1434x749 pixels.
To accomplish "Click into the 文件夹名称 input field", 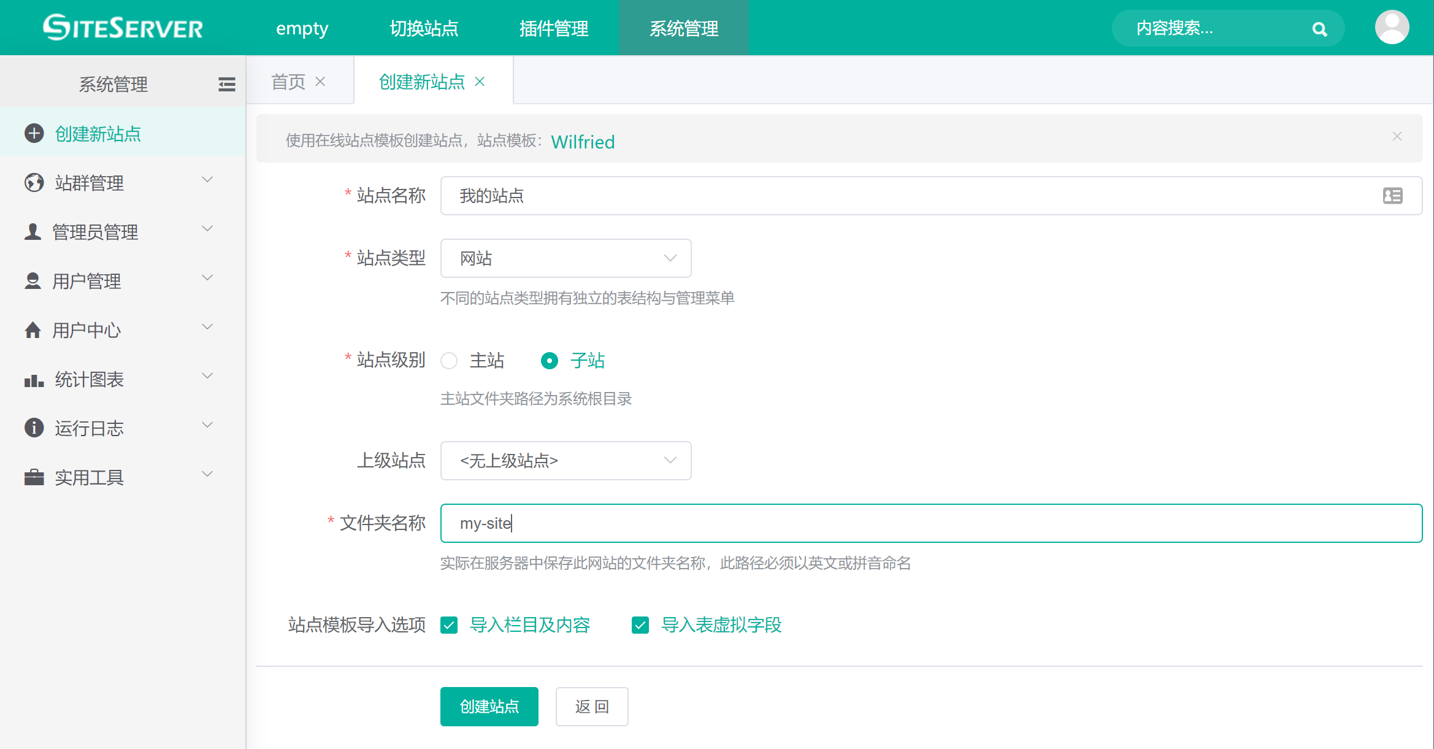I will point(931,523).
